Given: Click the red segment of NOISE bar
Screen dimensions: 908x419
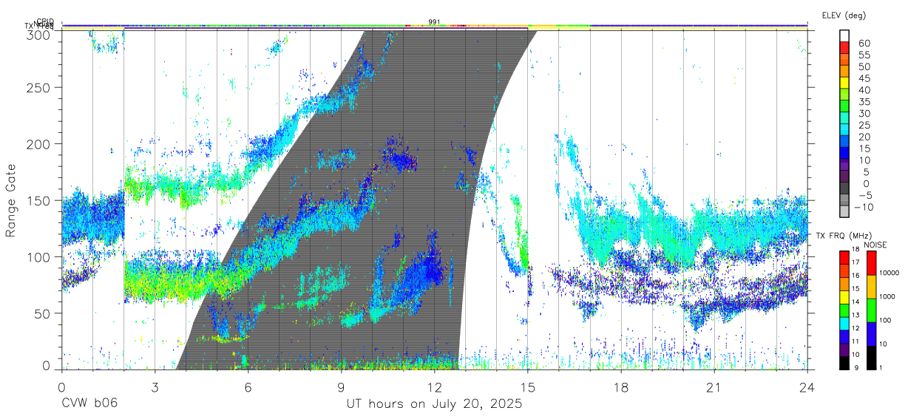Looking at the screenshot, I should [871, 263].
